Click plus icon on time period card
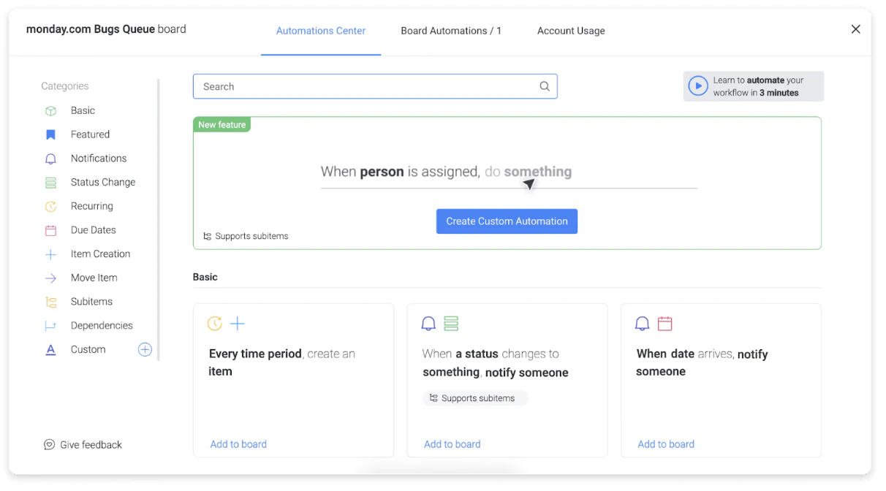 pyautogui.click(x=238, y=324)
